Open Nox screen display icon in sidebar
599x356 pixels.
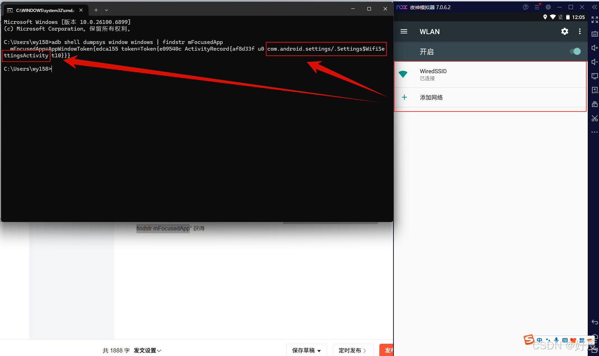[x=595, y=76]
